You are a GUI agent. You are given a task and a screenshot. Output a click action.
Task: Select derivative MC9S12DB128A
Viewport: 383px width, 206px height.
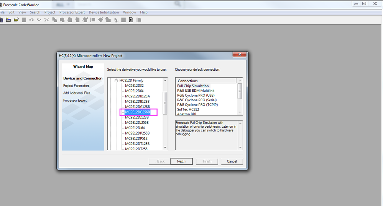click(x=138, y=96)
